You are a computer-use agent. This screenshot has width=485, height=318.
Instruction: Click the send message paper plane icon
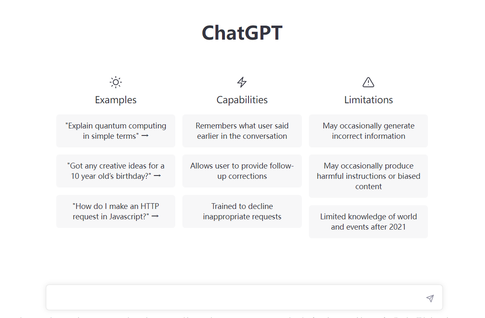(x=430, y=298)
